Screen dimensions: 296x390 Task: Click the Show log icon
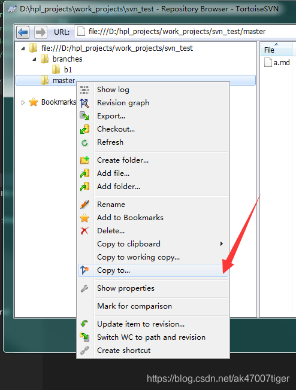coord(84,90)
